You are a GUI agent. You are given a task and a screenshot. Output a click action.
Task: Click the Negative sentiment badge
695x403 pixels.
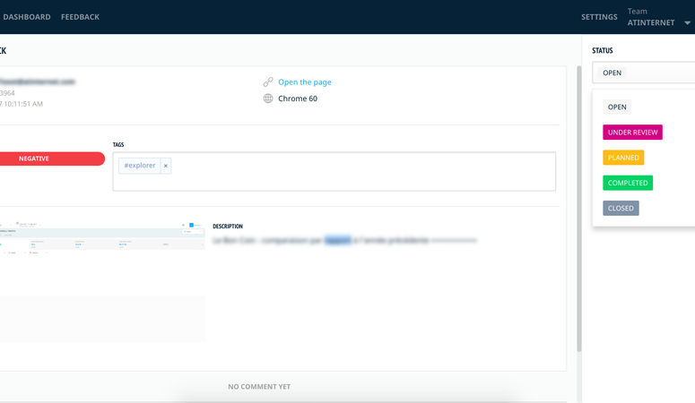point(51,159)
